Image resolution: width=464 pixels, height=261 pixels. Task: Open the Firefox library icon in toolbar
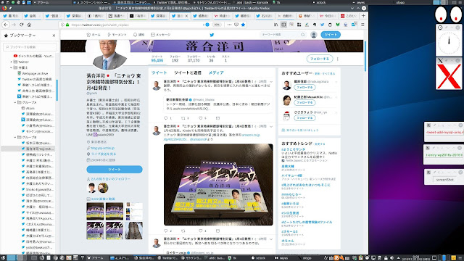[275, 25]
